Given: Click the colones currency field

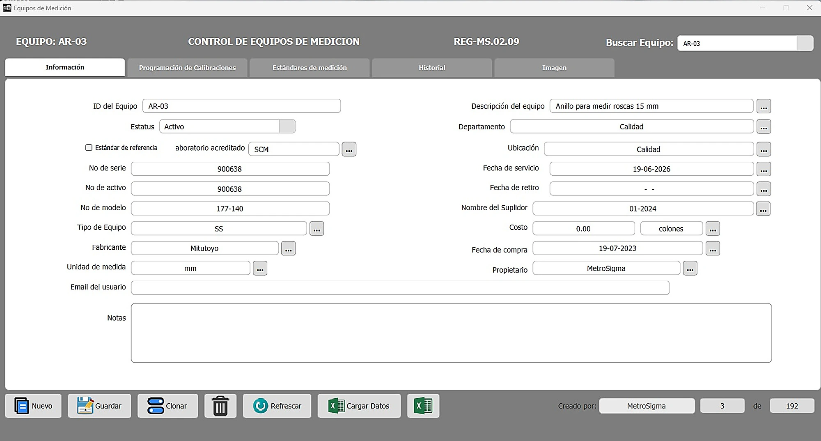Looking at the screenshot, I should (x=671, y=228).
